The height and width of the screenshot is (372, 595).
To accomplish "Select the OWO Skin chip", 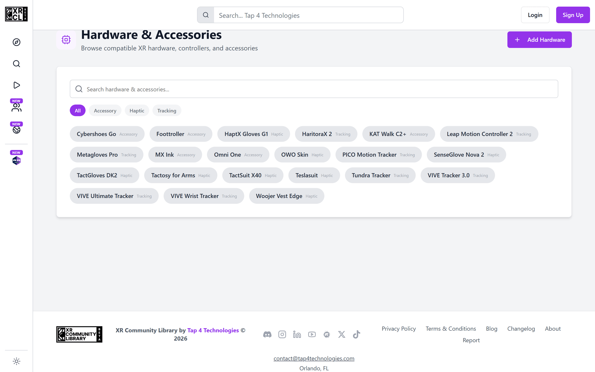I will [302, 155].
